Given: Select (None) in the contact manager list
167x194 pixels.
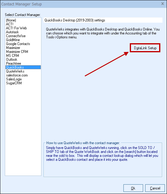Looking at the screenshot, I should click(23, 20).
